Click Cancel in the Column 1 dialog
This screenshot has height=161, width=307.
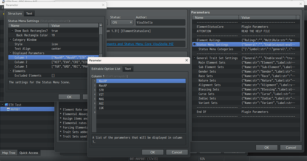177,152
